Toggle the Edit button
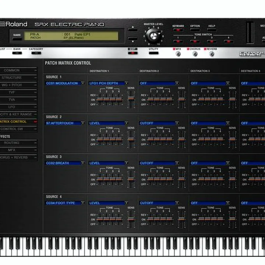The image size is (265, 265). [132, 53]
